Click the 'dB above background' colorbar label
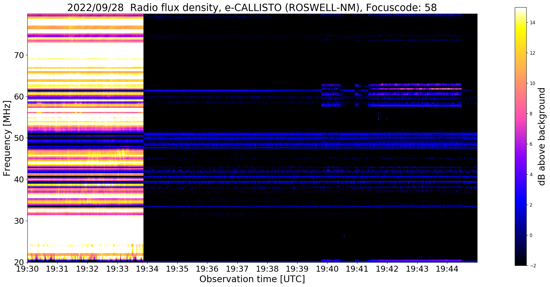Image resolution: width=550 pixels, height=287 pixels. pos(542,136)
